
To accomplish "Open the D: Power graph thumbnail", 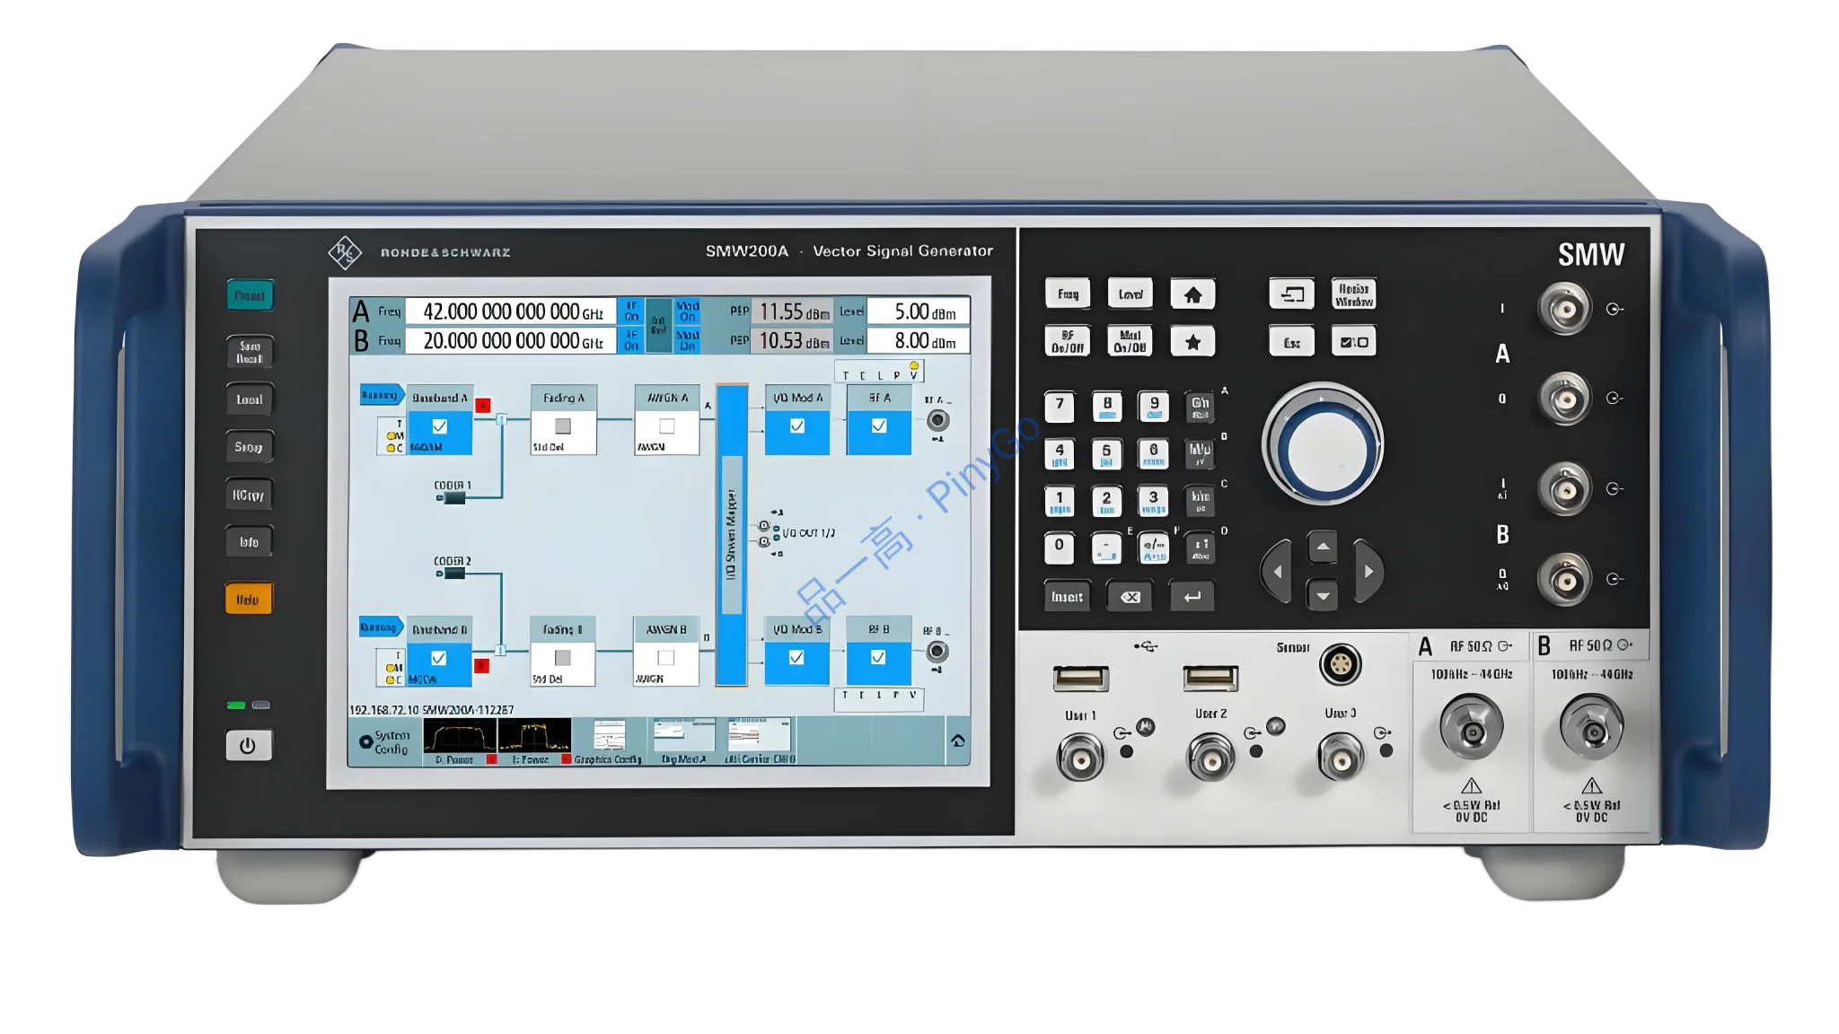I will click(459, 740).
